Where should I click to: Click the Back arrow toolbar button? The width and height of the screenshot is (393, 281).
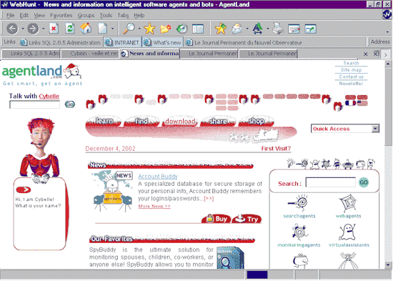(12, 29)
